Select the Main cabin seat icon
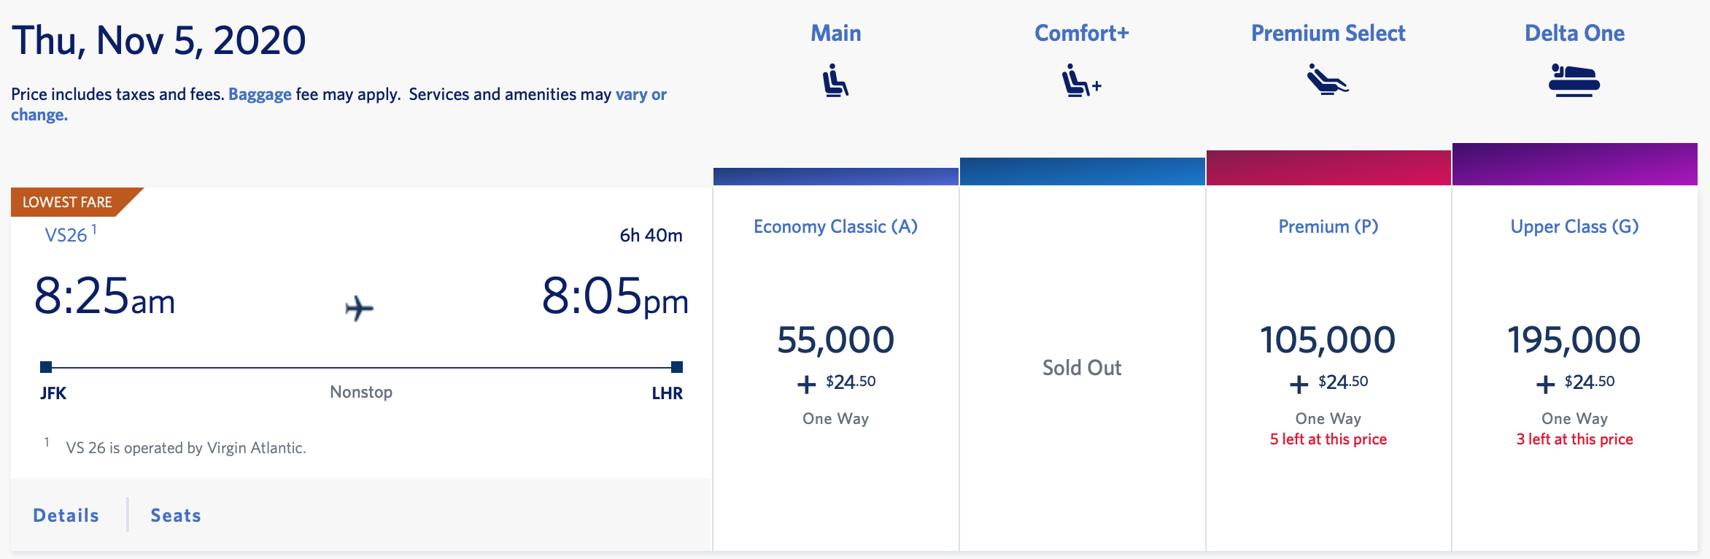Screen dimensions: 1710x559 pyautogui.click(x=835, y=82)
